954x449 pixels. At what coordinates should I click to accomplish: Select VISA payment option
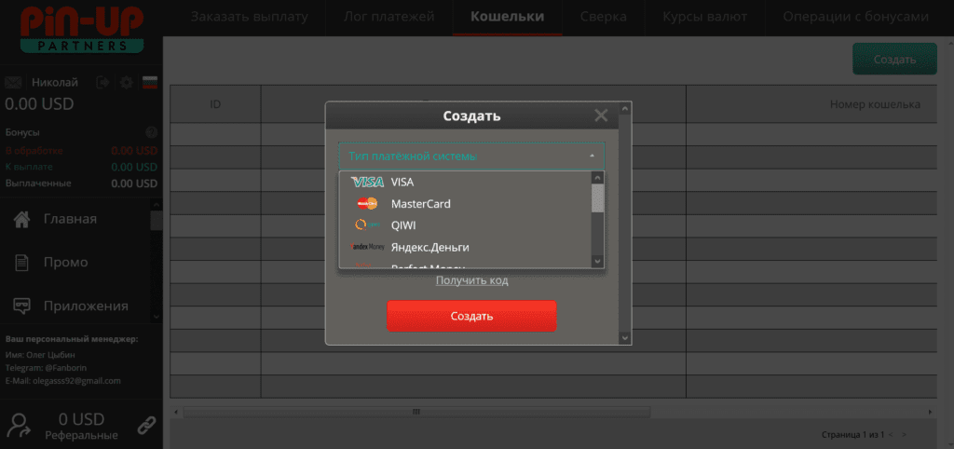tap(466, 182)
